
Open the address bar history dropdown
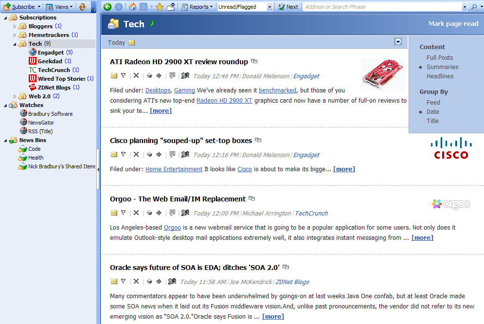465,7
